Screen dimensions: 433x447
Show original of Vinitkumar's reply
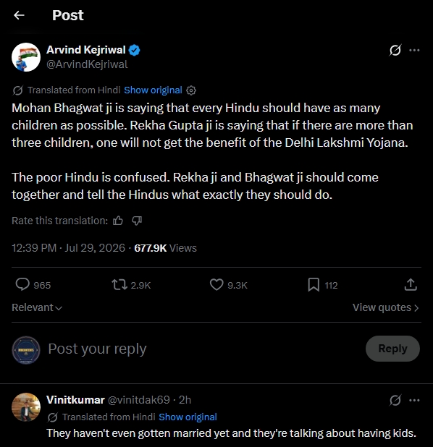[x=188, y=417]
